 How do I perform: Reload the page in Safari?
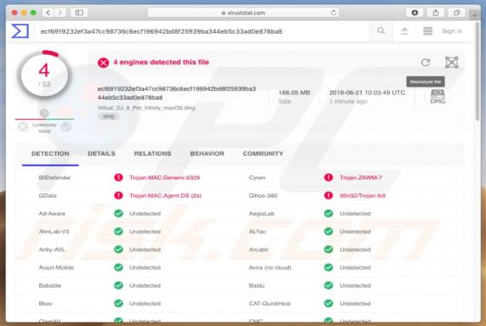click(x=333, y=13)
